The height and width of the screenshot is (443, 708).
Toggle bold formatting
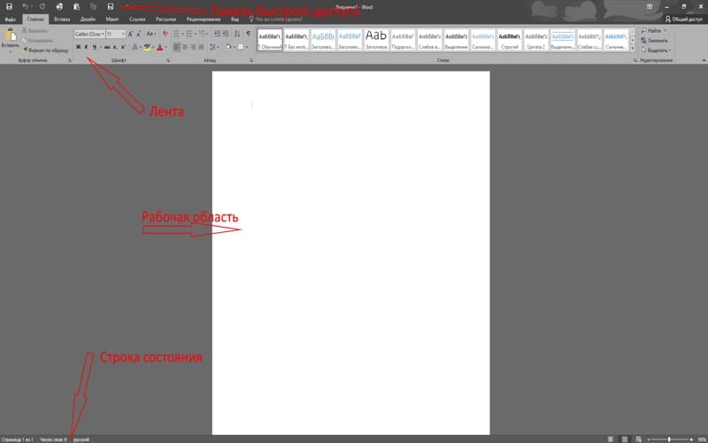tap(78, 47)
